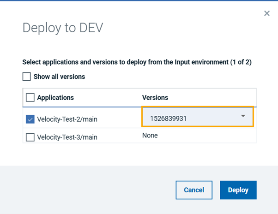This screenshot has width=278, height=214.
Task: Click the Select applications and versions instruction
Action: click(138, 61)
